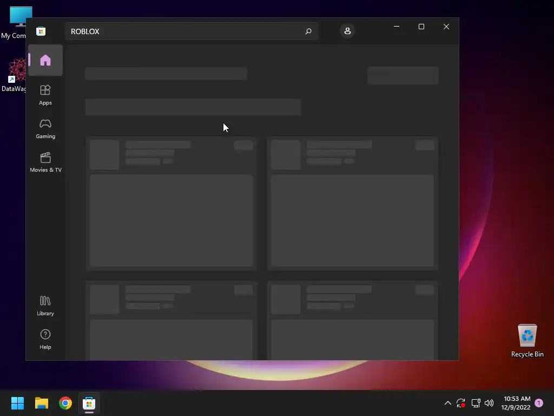Click the Microsoft Store logo in the title bar
The image size is (554, 416).
click(41, 31)
